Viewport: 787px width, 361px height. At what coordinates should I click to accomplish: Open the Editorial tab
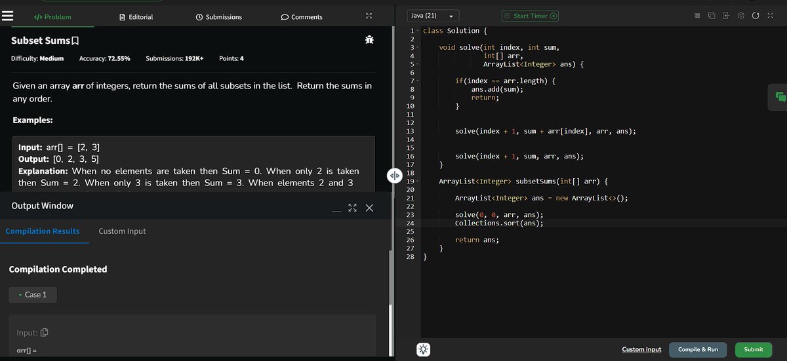(136, 17)
